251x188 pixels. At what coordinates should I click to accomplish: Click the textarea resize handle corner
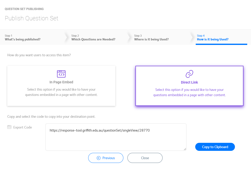coord(185,149)
